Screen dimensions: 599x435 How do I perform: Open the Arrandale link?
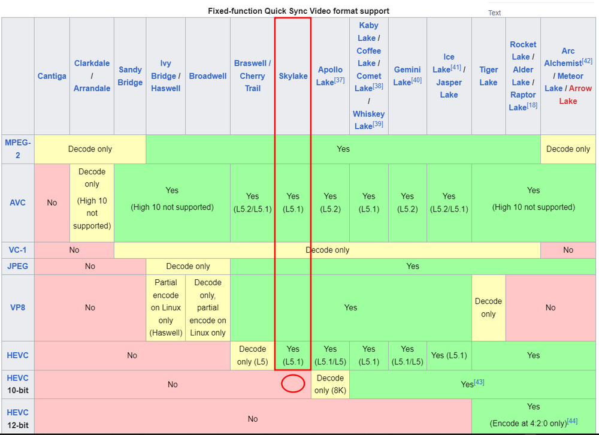point(92,88)
